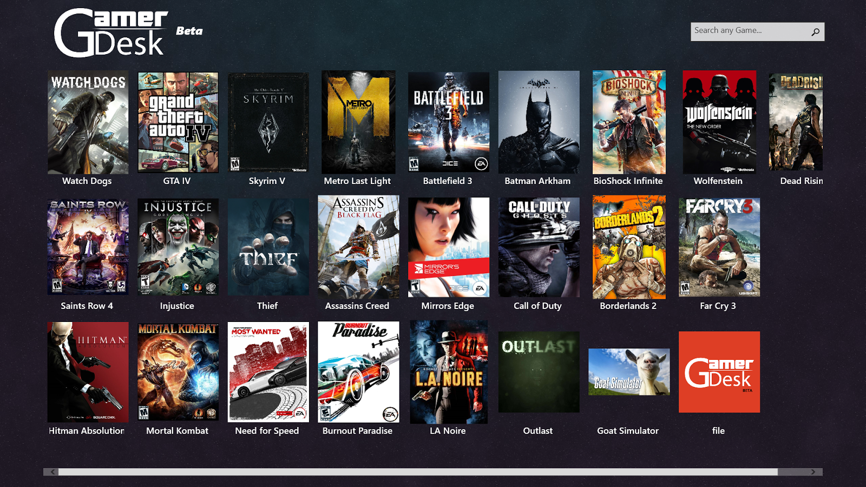Select the Call of Duty cover
Image resolution: width=866 pixels, height=487 pixels.
(539, 247)
